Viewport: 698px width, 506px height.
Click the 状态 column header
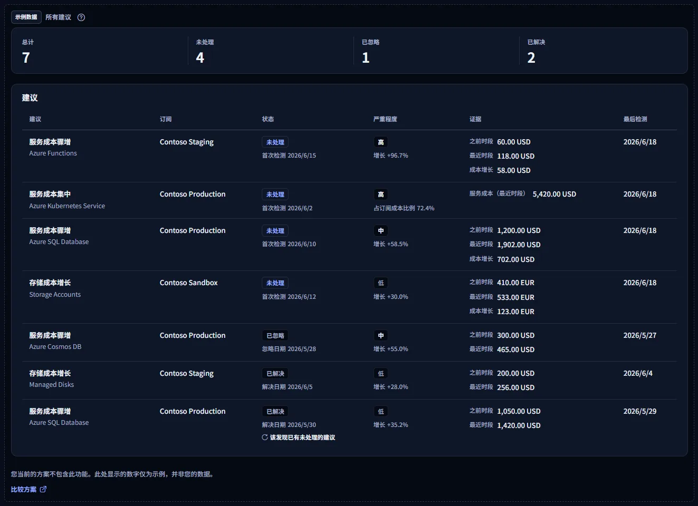tap(268, 119)
